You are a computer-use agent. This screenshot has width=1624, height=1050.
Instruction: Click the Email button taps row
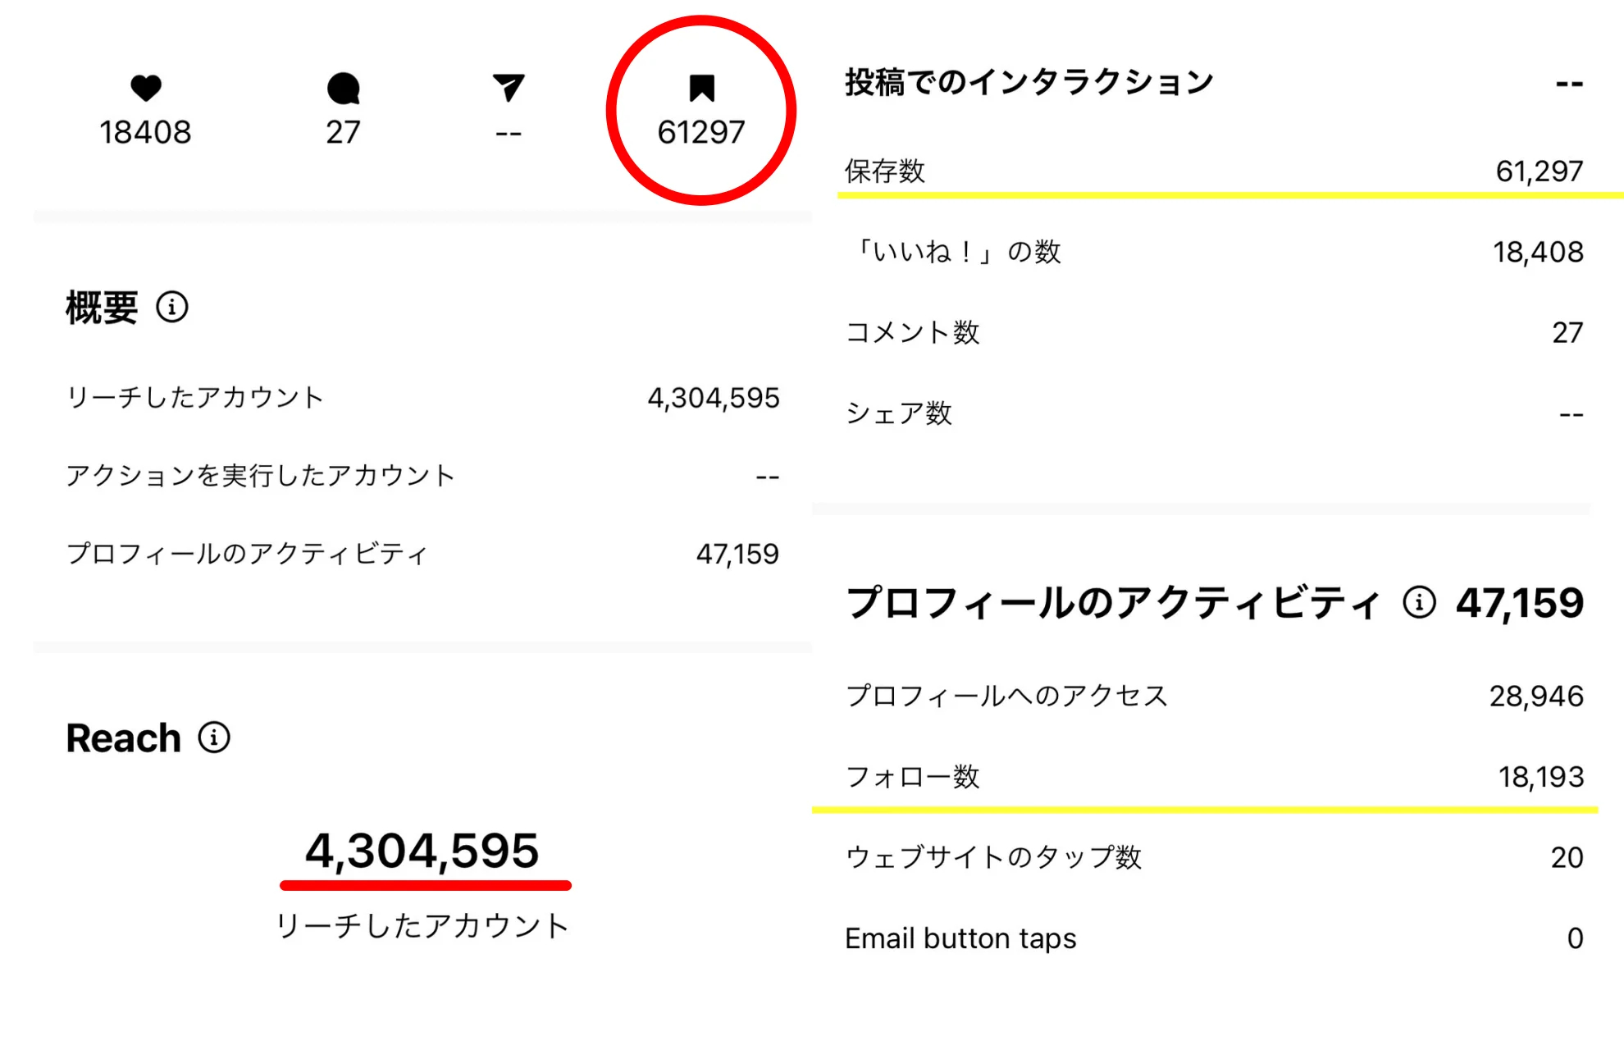[1214, 938]
